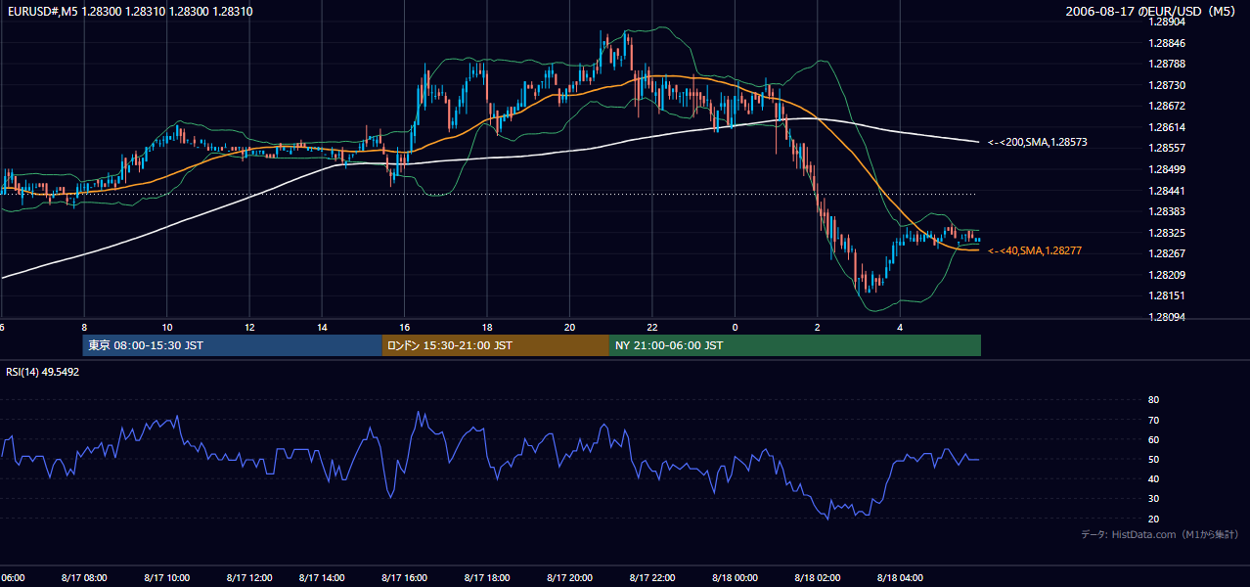Click hour label 20 under the price chart

pyautogui.click(x=569, y=327)
